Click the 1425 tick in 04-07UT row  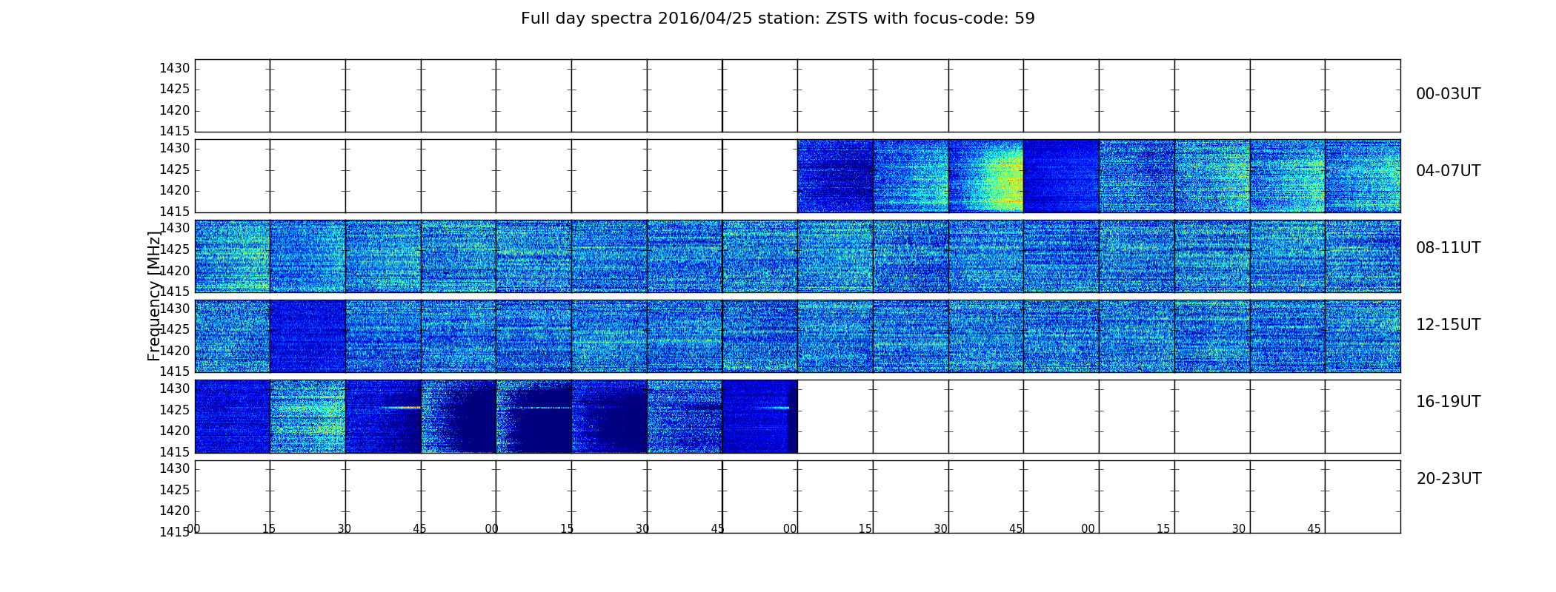(x=175, y=169)
